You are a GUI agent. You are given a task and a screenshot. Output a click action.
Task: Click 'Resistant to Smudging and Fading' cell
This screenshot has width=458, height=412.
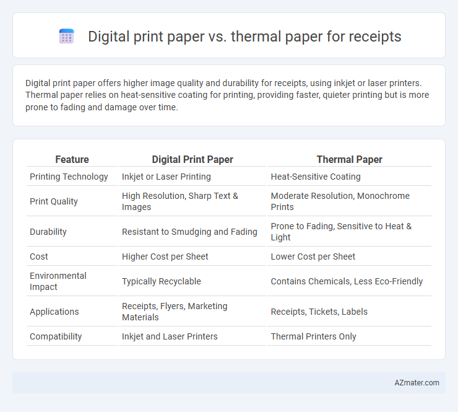click(x=189, y=232)
